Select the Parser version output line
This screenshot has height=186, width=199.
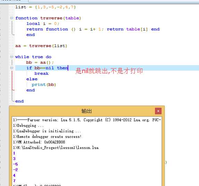pyautogui.click(x=87, y=120)
